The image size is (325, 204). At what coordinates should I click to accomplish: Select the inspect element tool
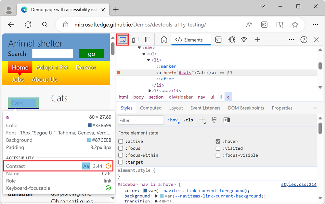[x=123, y=39]
